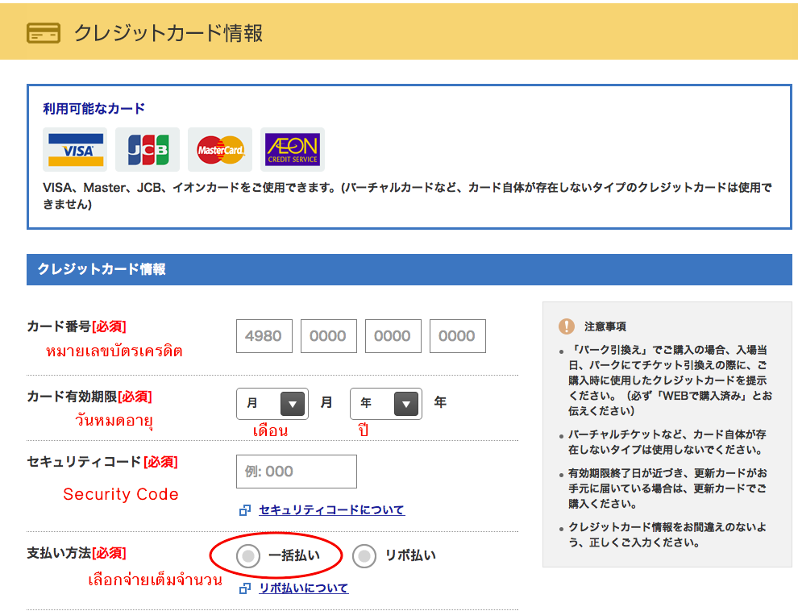
Task: Click the JCB card logo
Action: (x=148, y=150)
